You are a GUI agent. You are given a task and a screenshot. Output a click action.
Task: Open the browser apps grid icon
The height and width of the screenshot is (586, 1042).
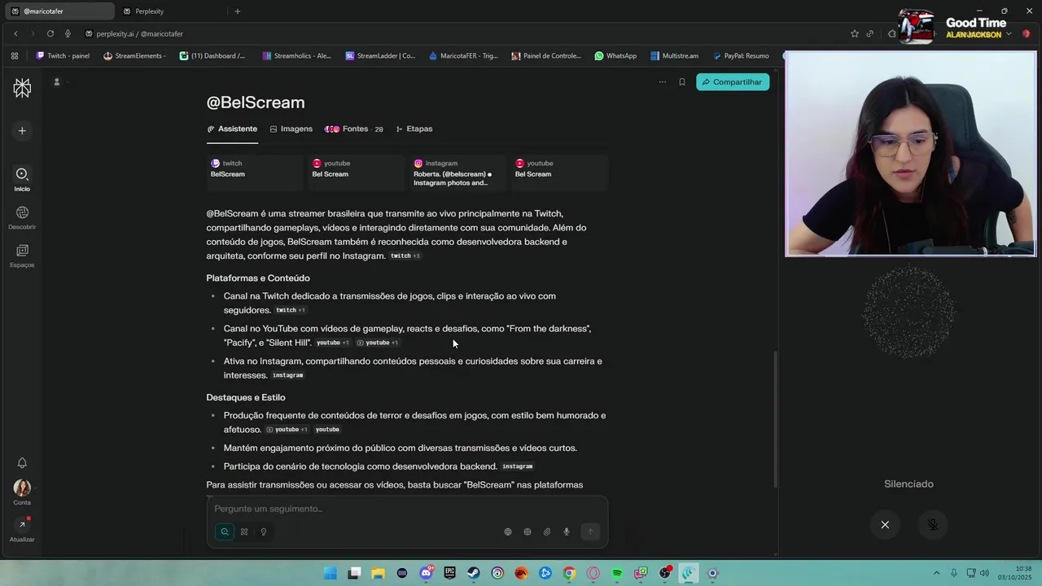(15, 56)
